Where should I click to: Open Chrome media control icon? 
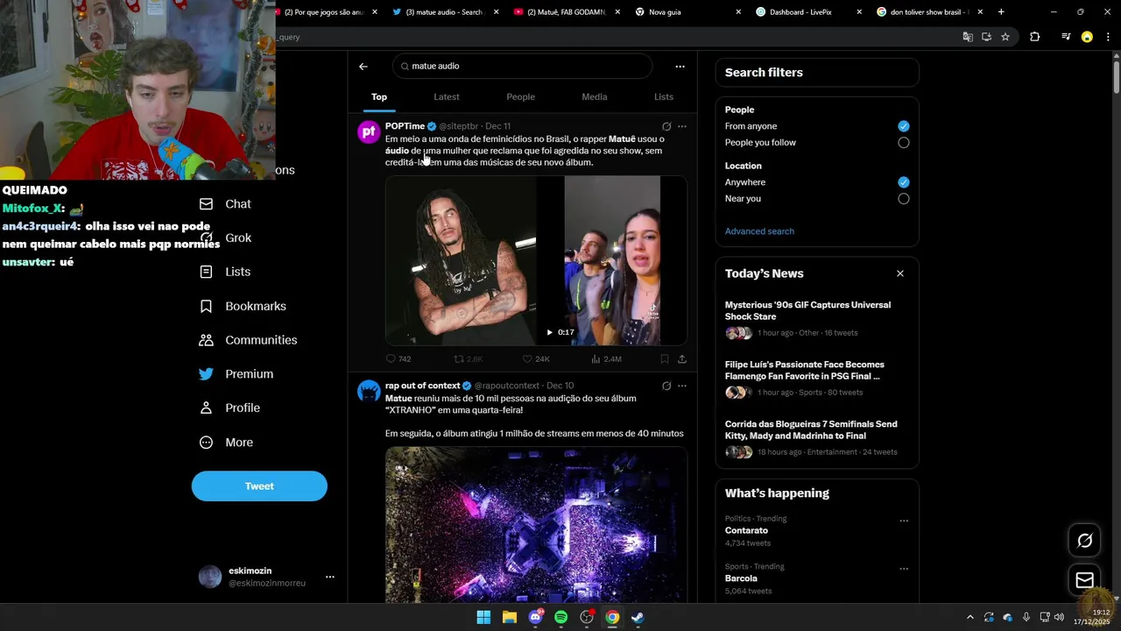point(1066,37)
